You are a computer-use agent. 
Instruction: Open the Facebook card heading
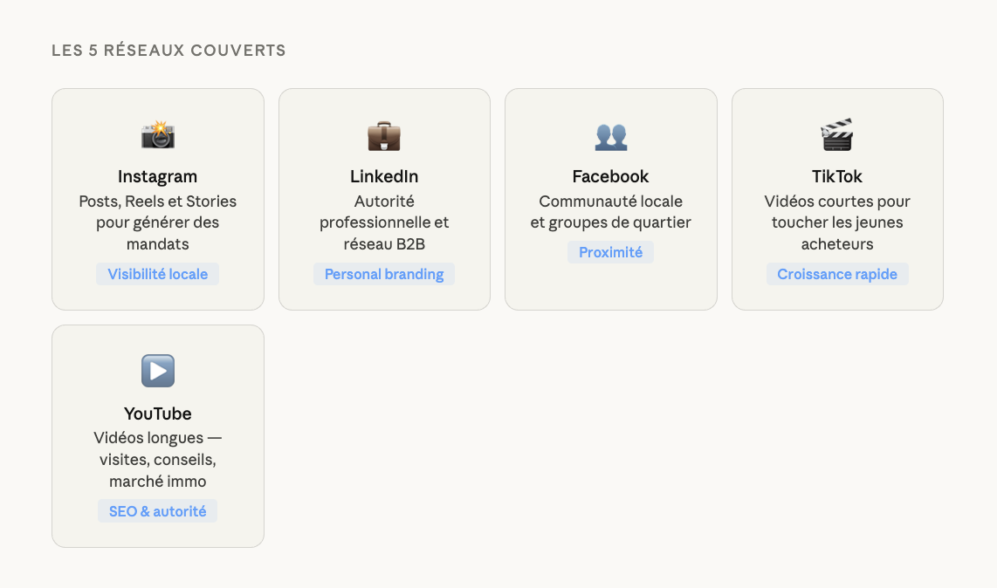(x=611, y=176)
